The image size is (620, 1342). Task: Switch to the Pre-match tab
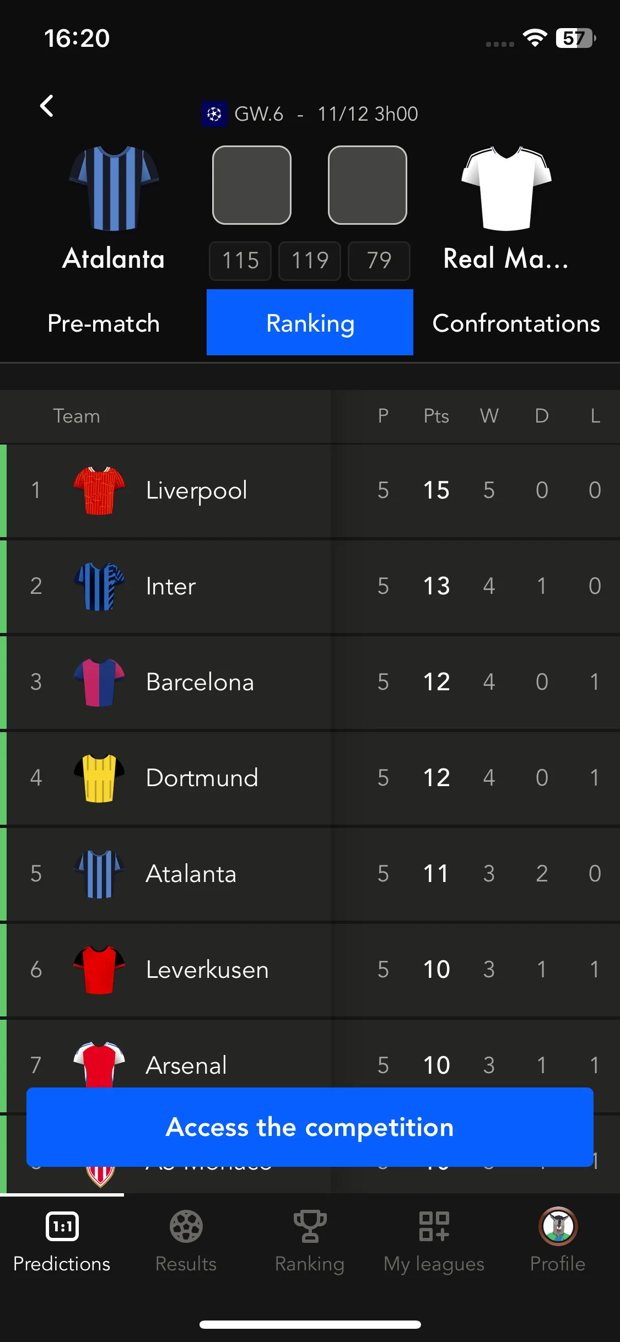[x=104, y=323]
